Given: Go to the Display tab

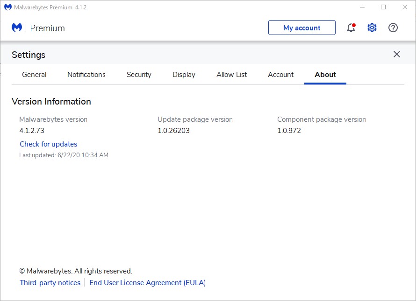Looking at the screenshot, I should point(184,75).
